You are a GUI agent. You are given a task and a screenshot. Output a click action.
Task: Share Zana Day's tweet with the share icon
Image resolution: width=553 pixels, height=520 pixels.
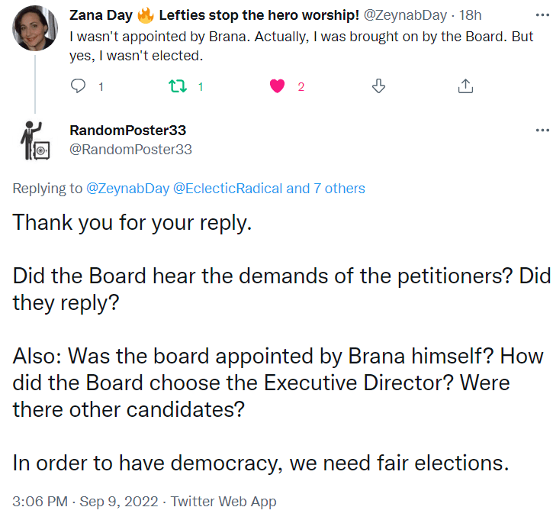tap(465, 86)
